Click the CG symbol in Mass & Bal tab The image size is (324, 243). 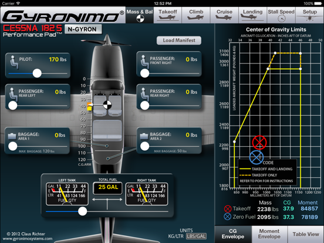click(x=140, y=19)
